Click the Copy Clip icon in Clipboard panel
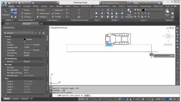This screenshot has height=102, width=181. pos(172,13)
